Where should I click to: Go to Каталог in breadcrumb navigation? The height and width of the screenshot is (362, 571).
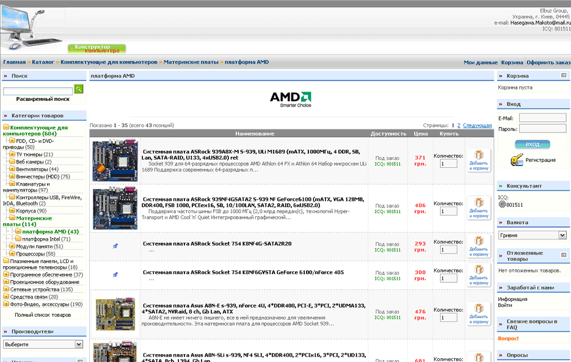[43, 62]
